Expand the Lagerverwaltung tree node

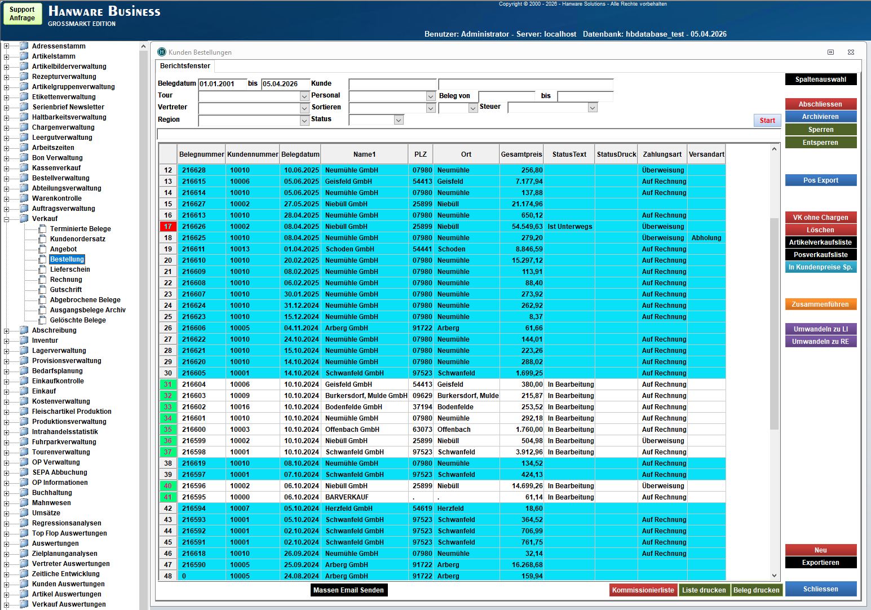click(x=6, y=351)
